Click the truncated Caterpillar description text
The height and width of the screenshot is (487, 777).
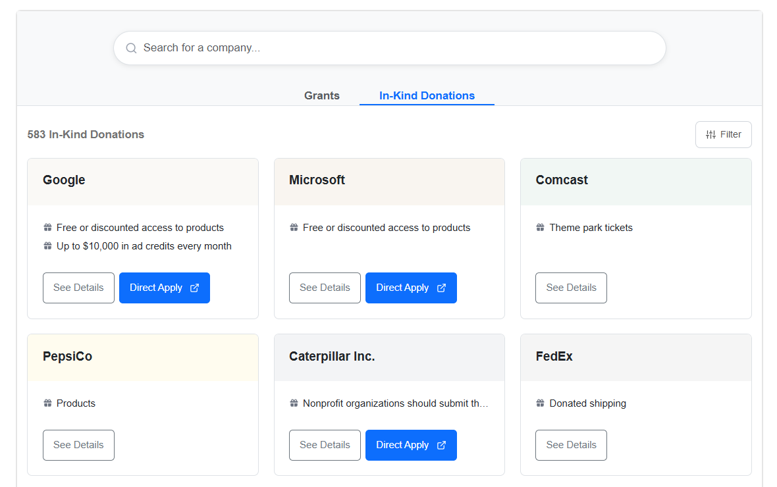[395, 403]
